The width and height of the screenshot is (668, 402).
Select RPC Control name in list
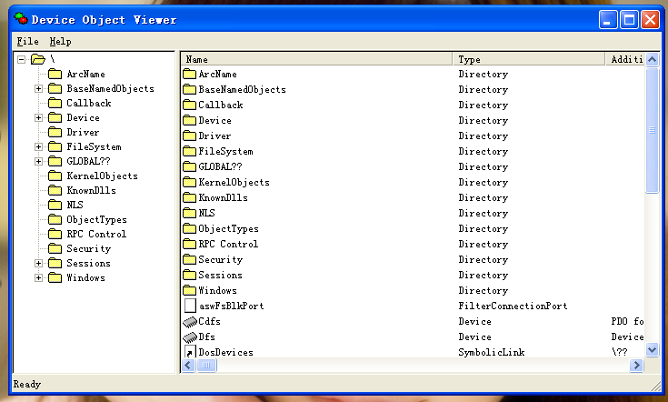click(228, 245)
